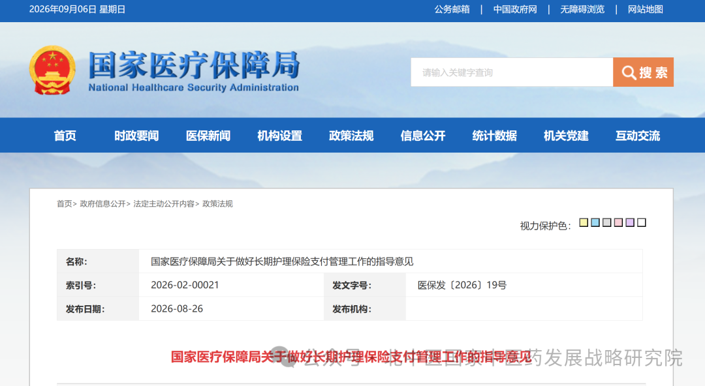Image resolution: width=705 pixels, height=386 pixels.
Task: Open the 信息公开 menu item
Action: tap(422, 136)
